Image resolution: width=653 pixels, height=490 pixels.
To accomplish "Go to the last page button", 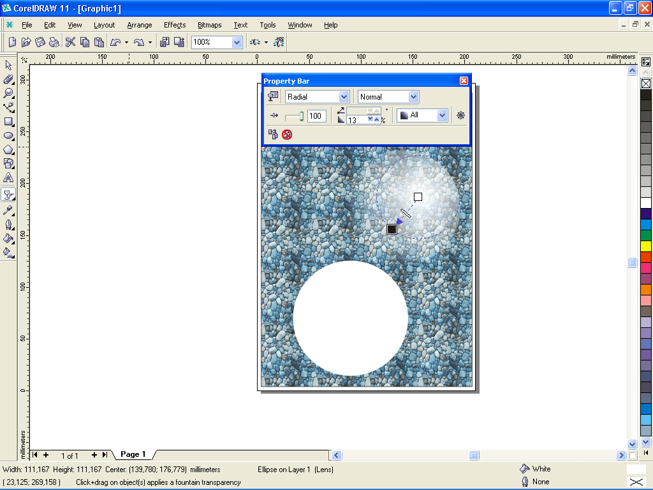I will click(105, 454).
